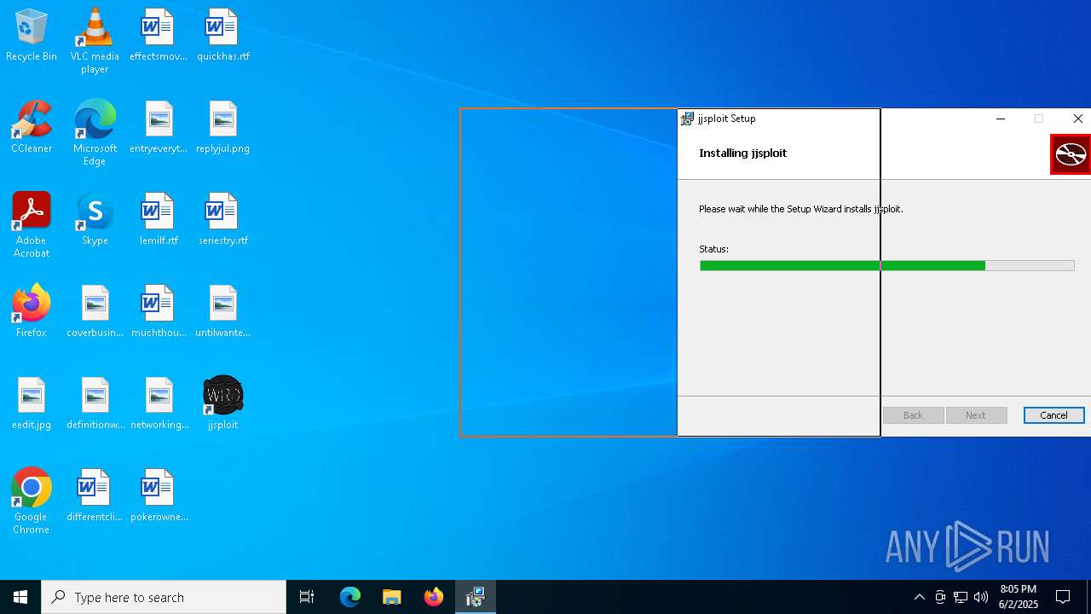Show hidden system tray icons
The image size is (1091, 614).
coord(919,597)
